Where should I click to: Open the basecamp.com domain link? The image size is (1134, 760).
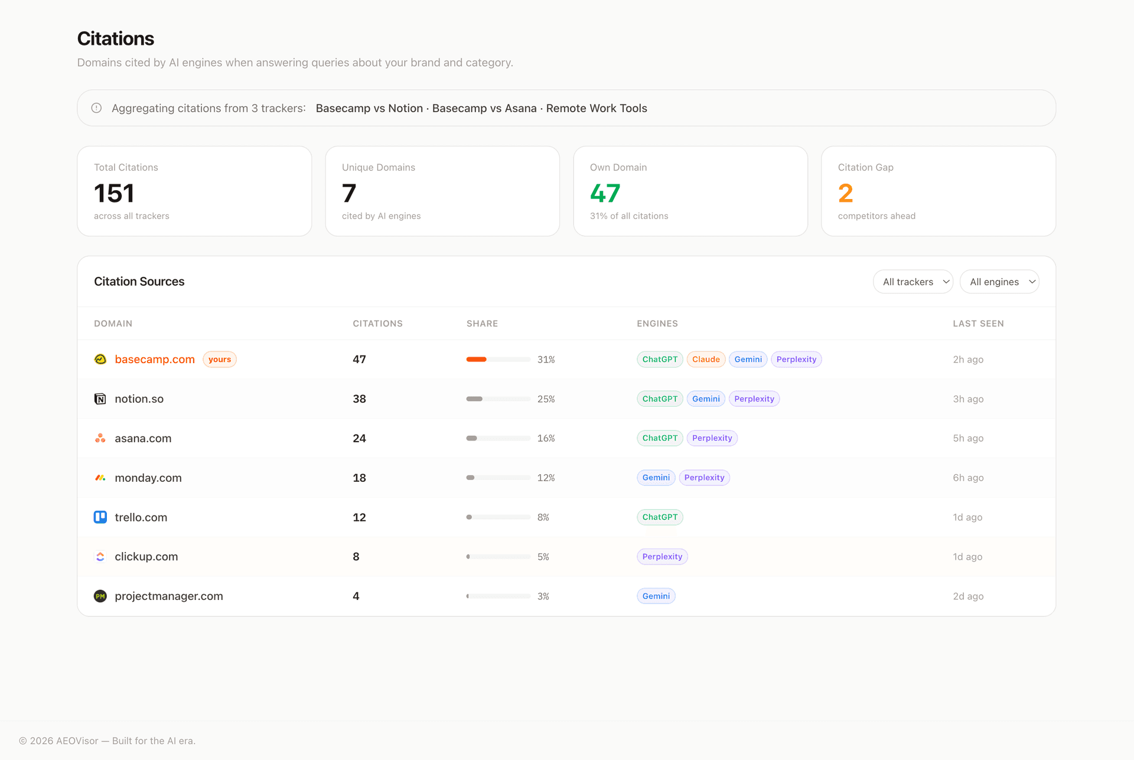click(x=155, y=359)
